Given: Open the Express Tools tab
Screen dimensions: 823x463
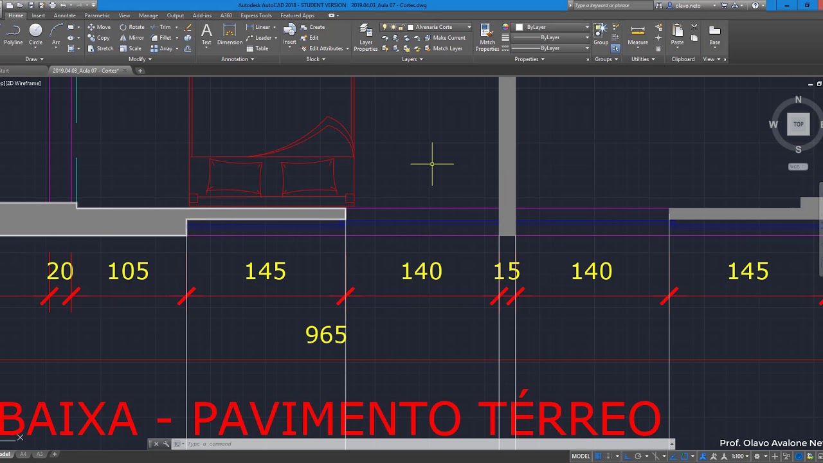Looking at the screenshot, I should (256, 15).
